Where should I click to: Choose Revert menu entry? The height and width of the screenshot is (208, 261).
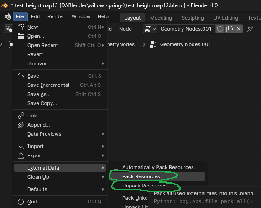click(60, 54)
